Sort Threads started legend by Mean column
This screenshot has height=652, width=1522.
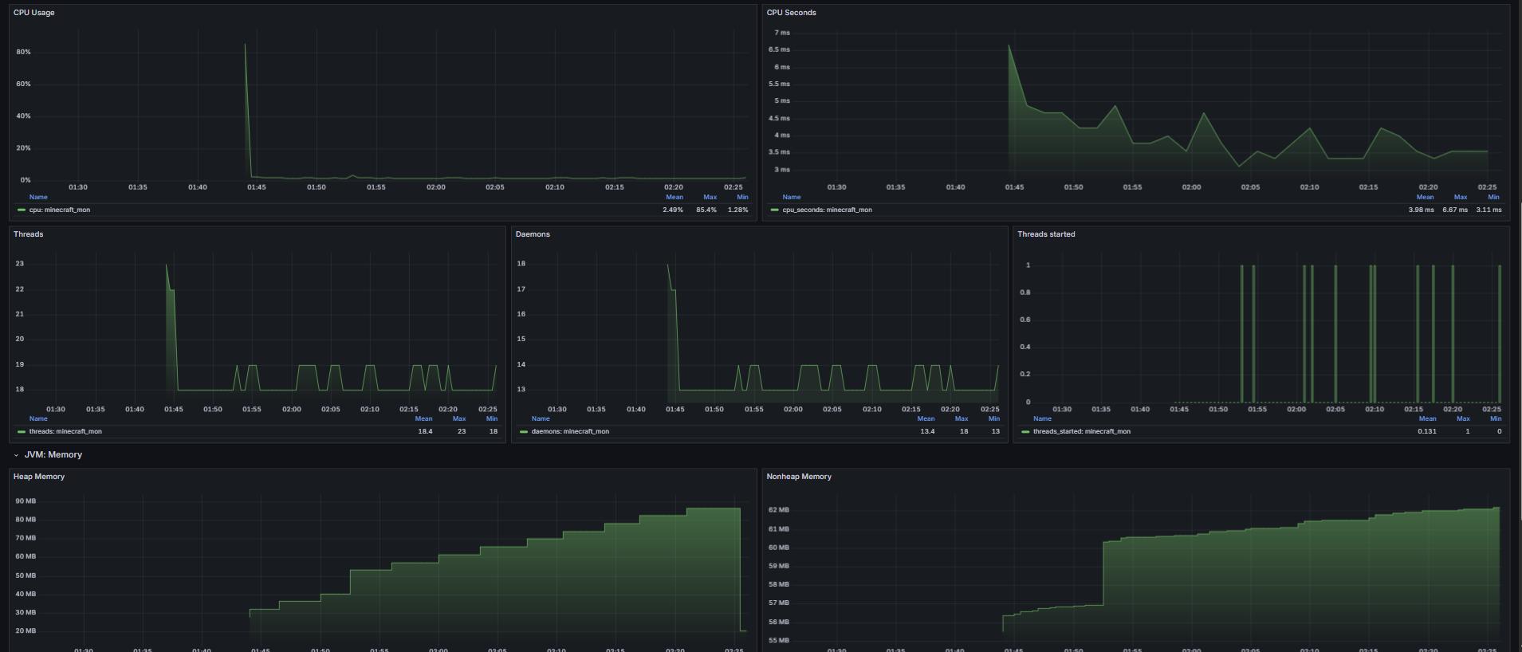[1427, 418]
